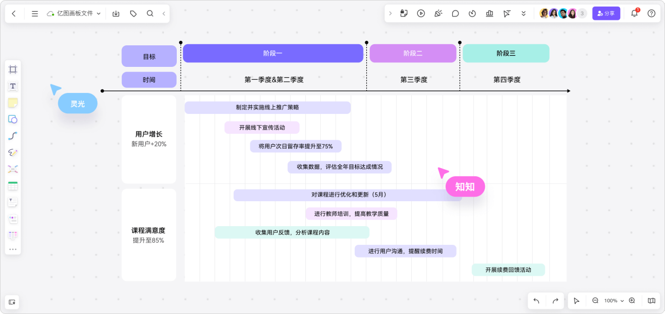Click the 分享 share button
This screenshot has height=314, width=665.
(606, 13)
